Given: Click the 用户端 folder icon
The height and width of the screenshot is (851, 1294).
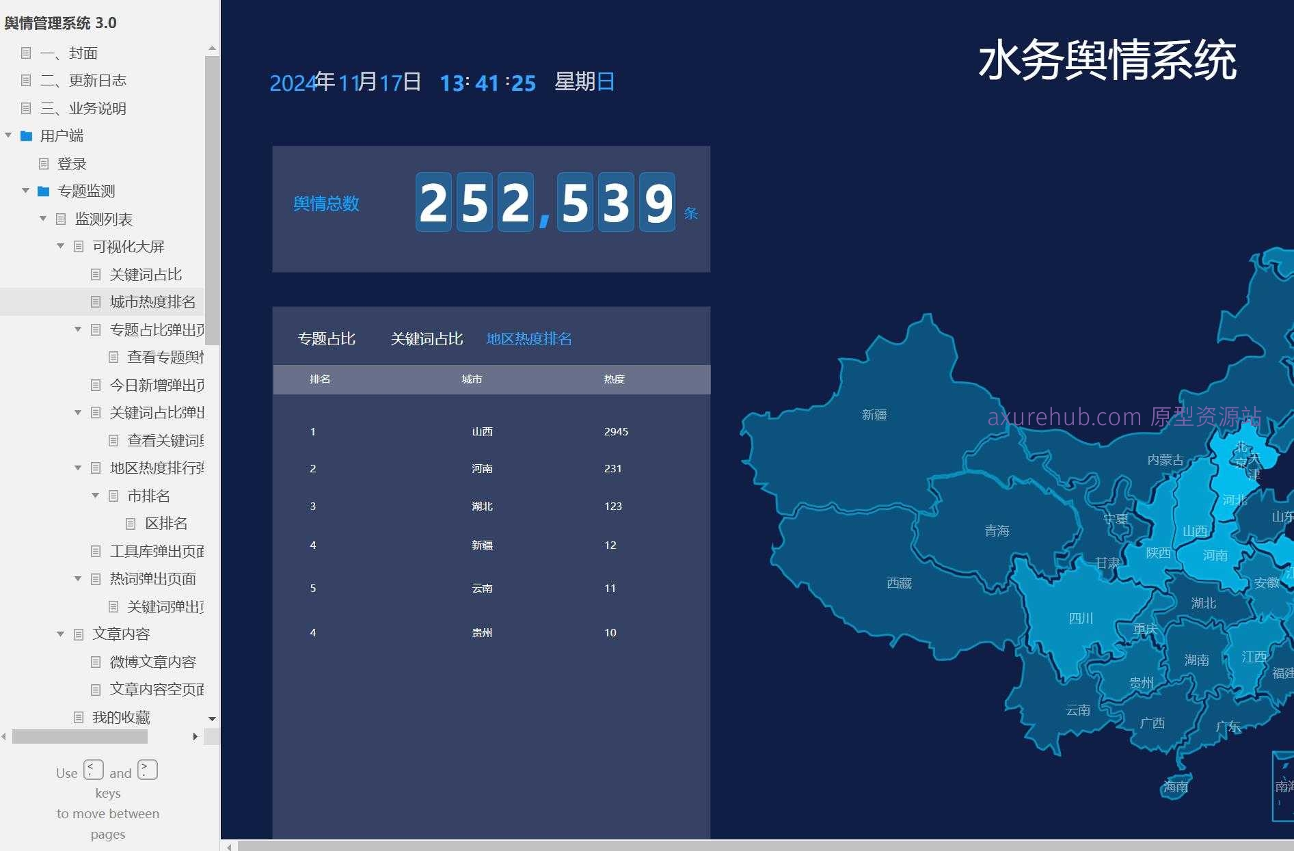Looking at the screenshot, I should (27, 136).
